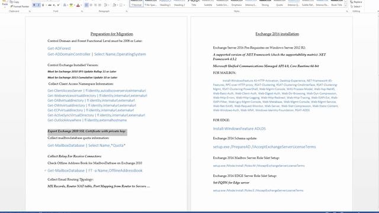The image size is (379, 213).
Task: Open the Borders button
Action: tap(121, 5)
